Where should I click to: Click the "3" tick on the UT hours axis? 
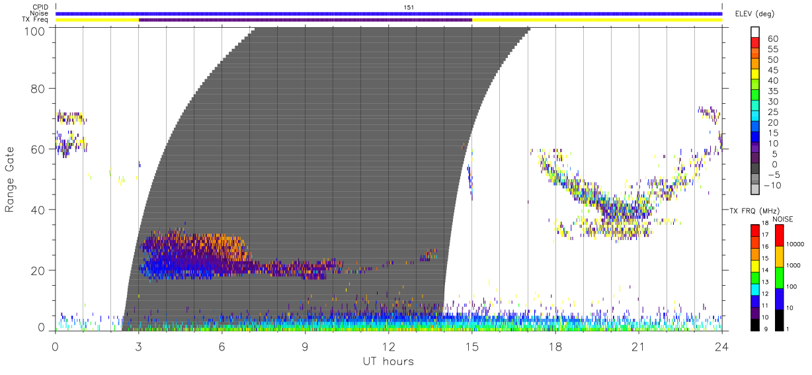point(138,346)
